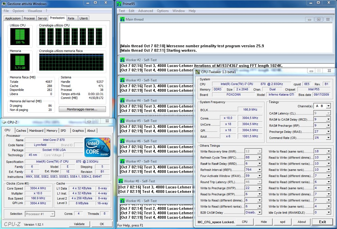Open the Idle Cycle limit (tRANKIDLE) dropdown
Image resolution: width=337 pixels, height=229 pixels.
point(328,212)
